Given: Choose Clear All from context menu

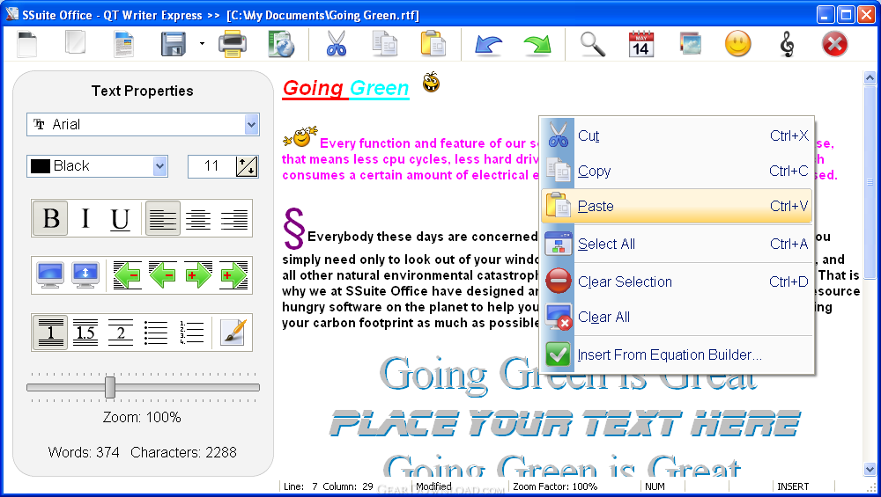Looking at the screenshot, I should click(x=677, y=317).
